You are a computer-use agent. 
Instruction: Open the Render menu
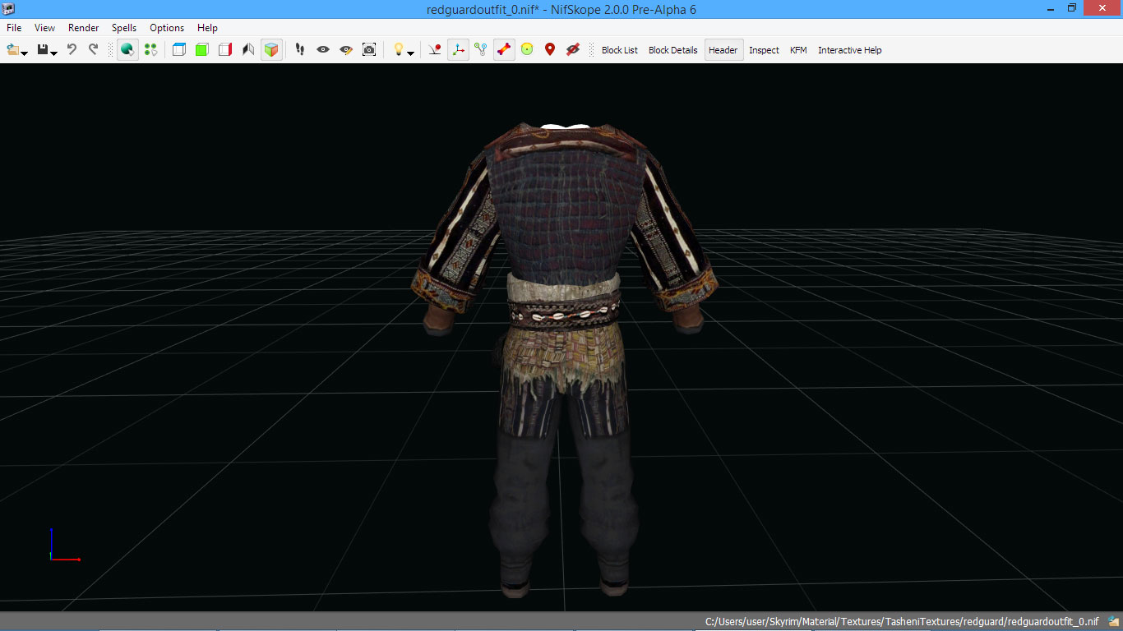[83, 28]
